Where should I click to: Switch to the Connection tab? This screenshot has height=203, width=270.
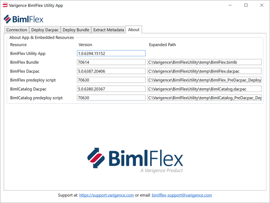(17, 30)
